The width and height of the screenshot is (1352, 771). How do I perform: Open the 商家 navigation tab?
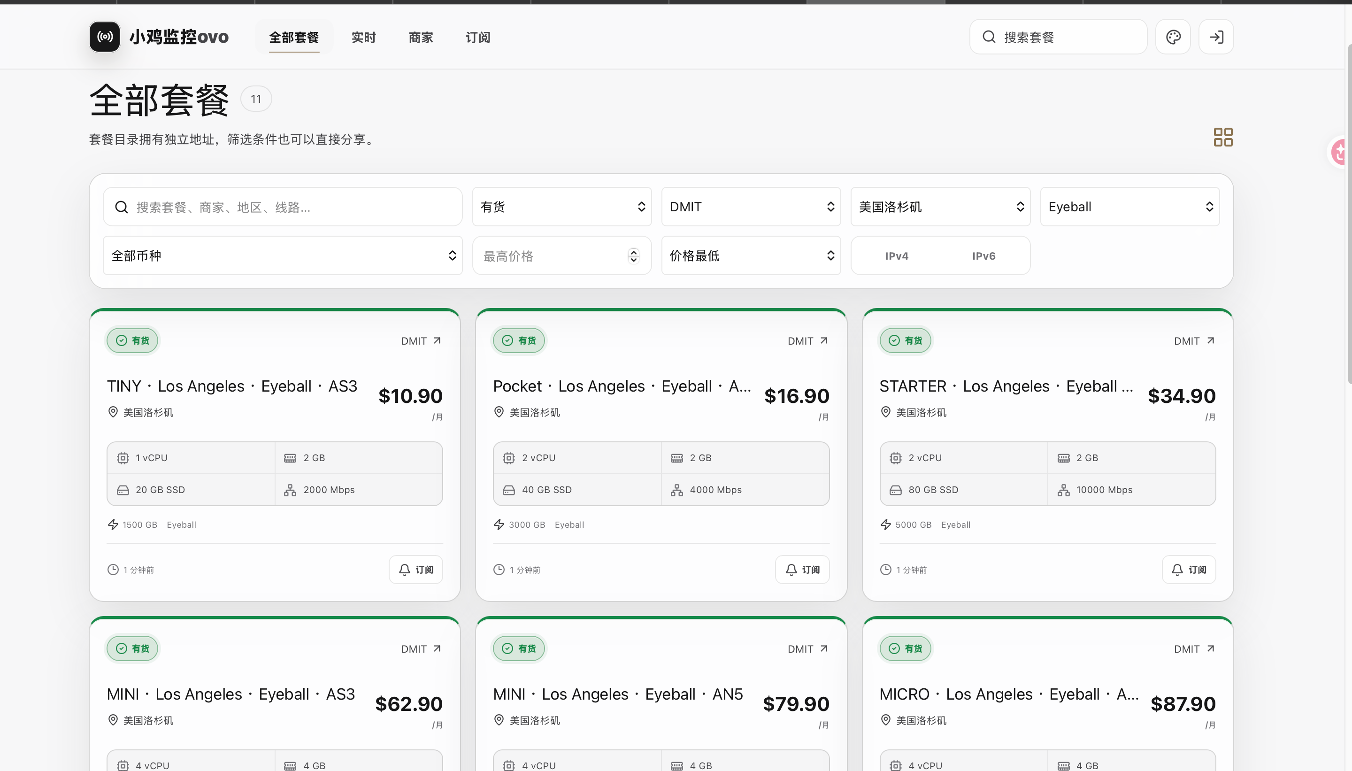[x=421, y=37]
